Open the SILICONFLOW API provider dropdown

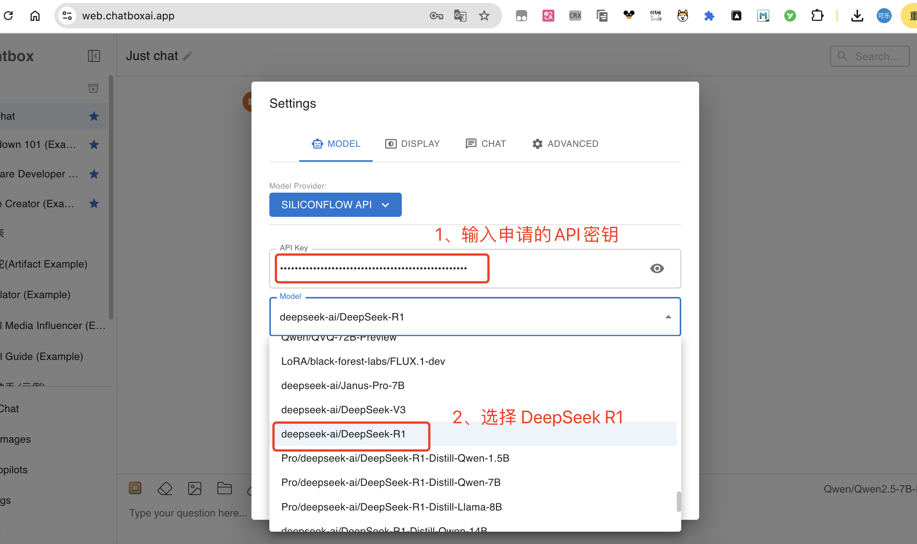click(335, 205)
